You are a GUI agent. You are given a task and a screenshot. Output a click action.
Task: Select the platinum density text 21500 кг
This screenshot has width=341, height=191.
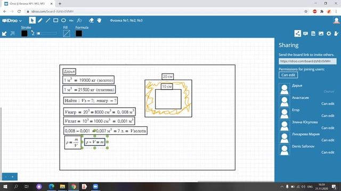pos(89,90)
